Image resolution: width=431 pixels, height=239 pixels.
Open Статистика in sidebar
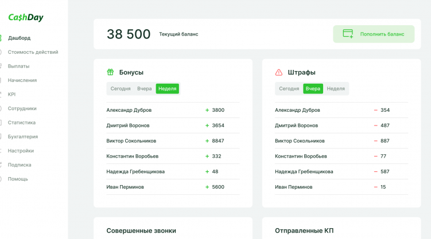[22, 123]
